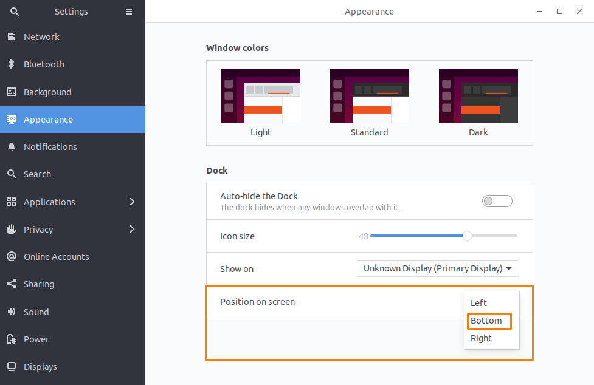The height and width of the screenshot is (385, 594).
Task: Click the magnifier icon beside Search
Action: tap(12, 174)
